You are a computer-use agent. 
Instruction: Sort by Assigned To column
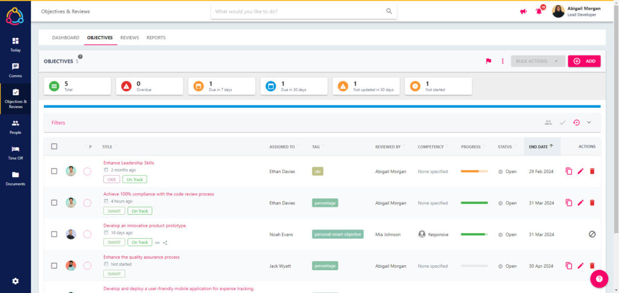tap(282, 147)
